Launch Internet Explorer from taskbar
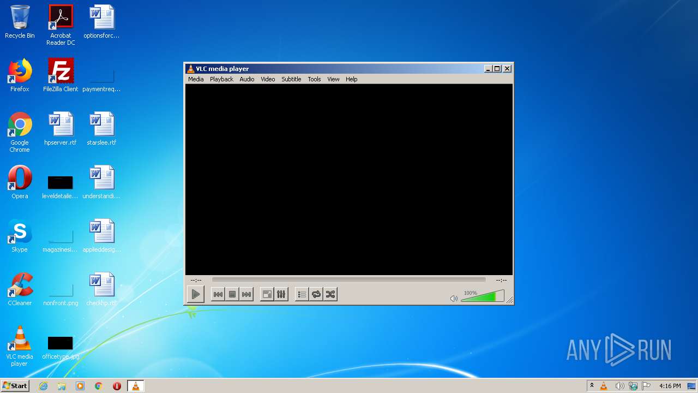This screenshot has width=698, height=393. coord(43,386)
